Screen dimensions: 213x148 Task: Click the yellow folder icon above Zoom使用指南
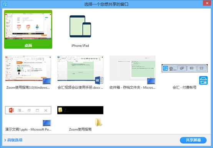tap(99, 122)
